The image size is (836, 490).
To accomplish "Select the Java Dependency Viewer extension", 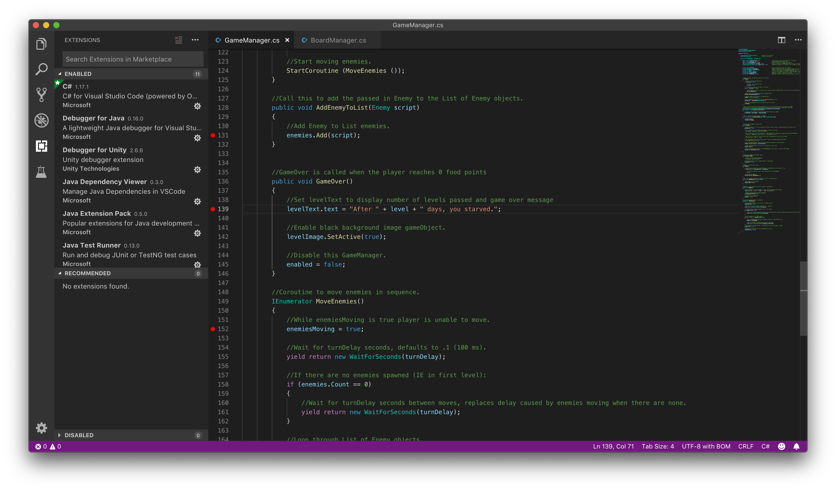I will 131,191.
